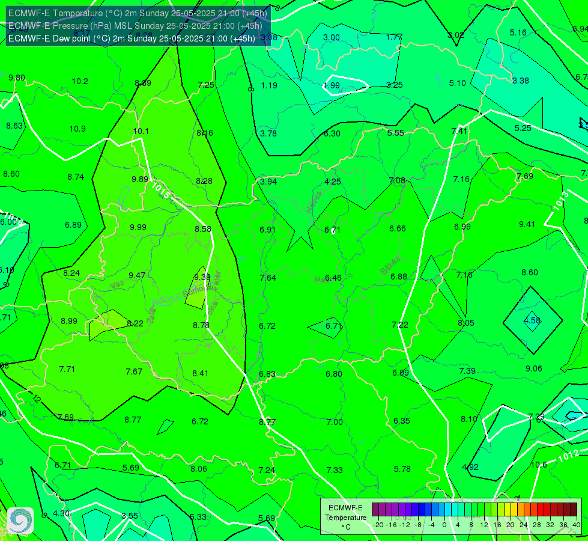This screenshot has height=541, width=588.
Task: Click the darkest maroon swatch at legend end
Action: [574, 510]
